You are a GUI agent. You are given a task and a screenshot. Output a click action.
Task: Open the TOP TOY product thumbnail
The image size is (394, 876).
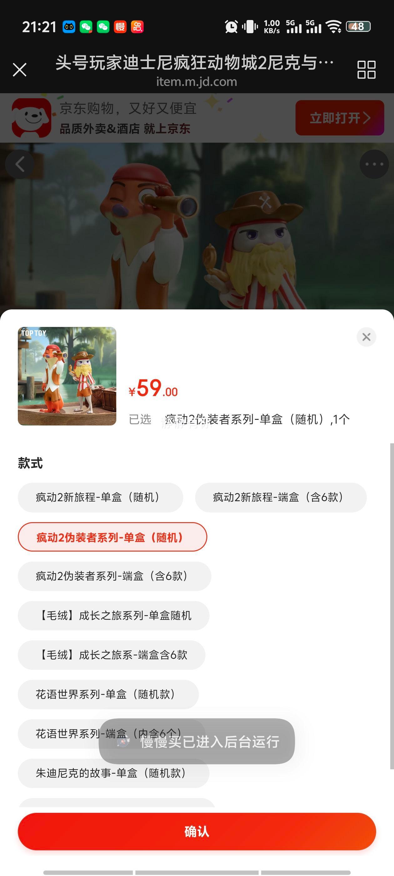click(67, 376)
